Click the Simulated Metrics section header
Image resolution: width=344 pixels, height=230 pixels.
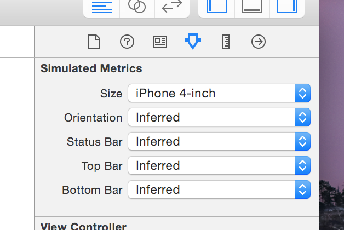point(91,69)
